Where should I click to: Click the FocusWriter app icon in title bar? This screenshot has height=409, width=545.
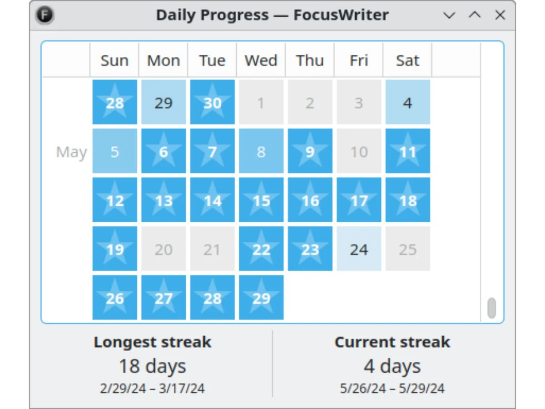(45, 15)
